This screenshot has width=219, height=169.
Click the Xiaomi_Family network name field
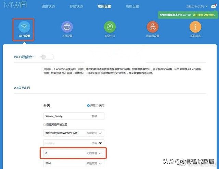[x=74, y=116]
